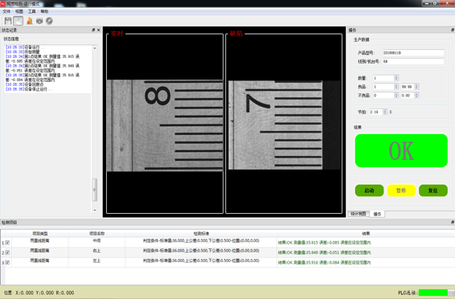Image resolution: width=455 pixels, height=299 pixels.
Task: Toggle the checkbox for detection row 2
Action: tap(7, 252)
